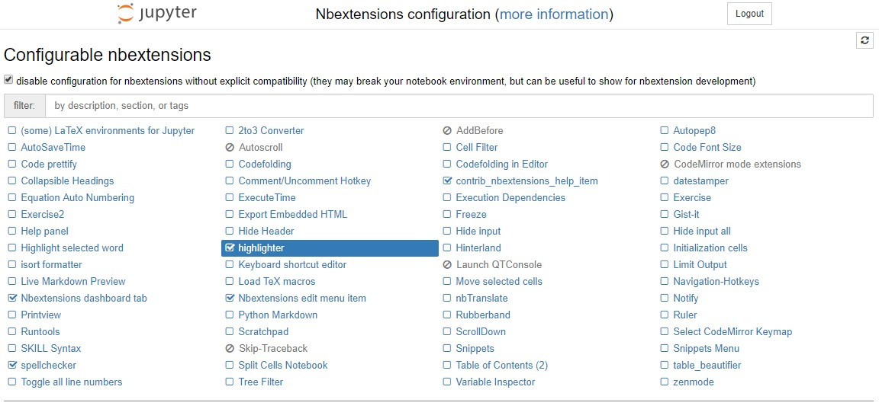Image resolution: width=879 pixels, height=409 pixels.
Task: Enable the Variable Inspector checkbox
Action: 447,382
